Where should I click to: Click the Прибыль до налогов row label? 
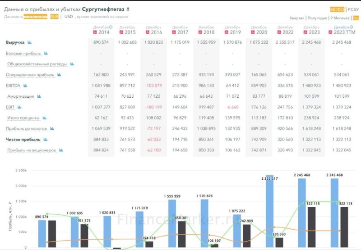pos(27,129)
